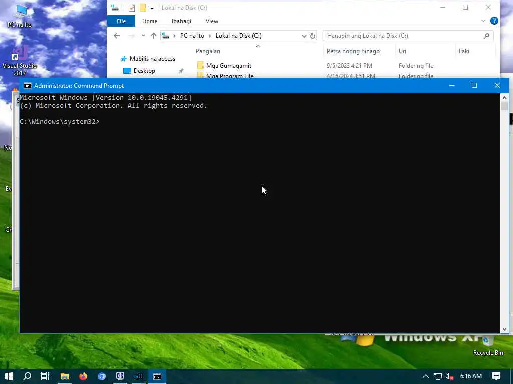Refresh the Lokal na Disk (C:) folder view

click(313, 36)
